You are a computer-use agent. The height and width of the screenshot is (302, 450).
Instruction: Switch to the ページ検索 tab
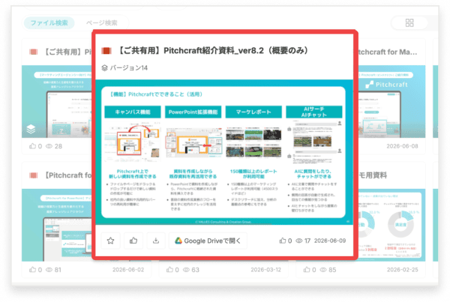(x=102, y=23)
